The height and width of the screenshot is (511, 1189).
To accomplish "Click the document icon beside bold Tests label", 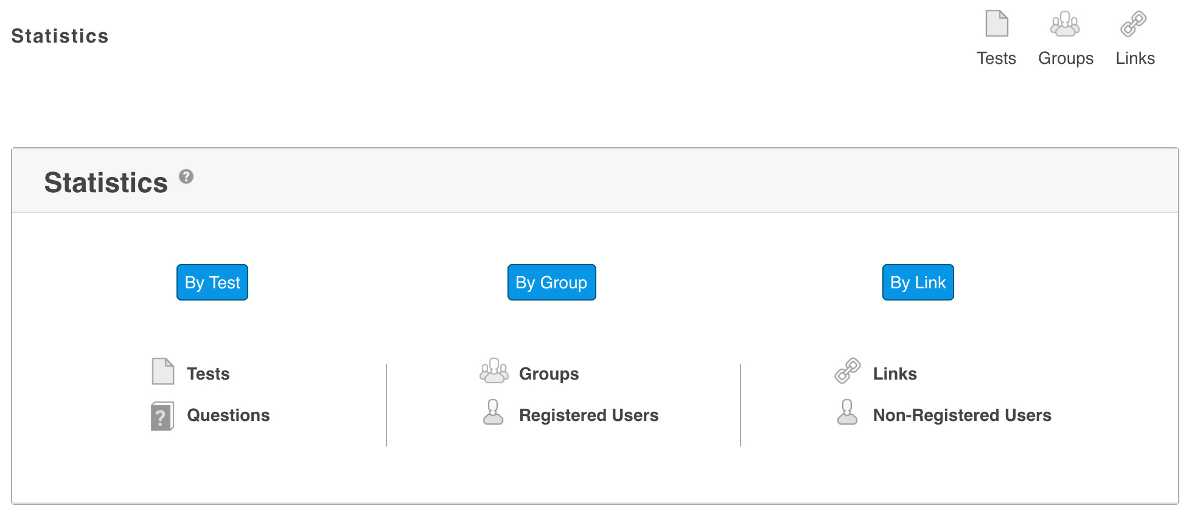I will pyautogui.click(x=162, y=371).
